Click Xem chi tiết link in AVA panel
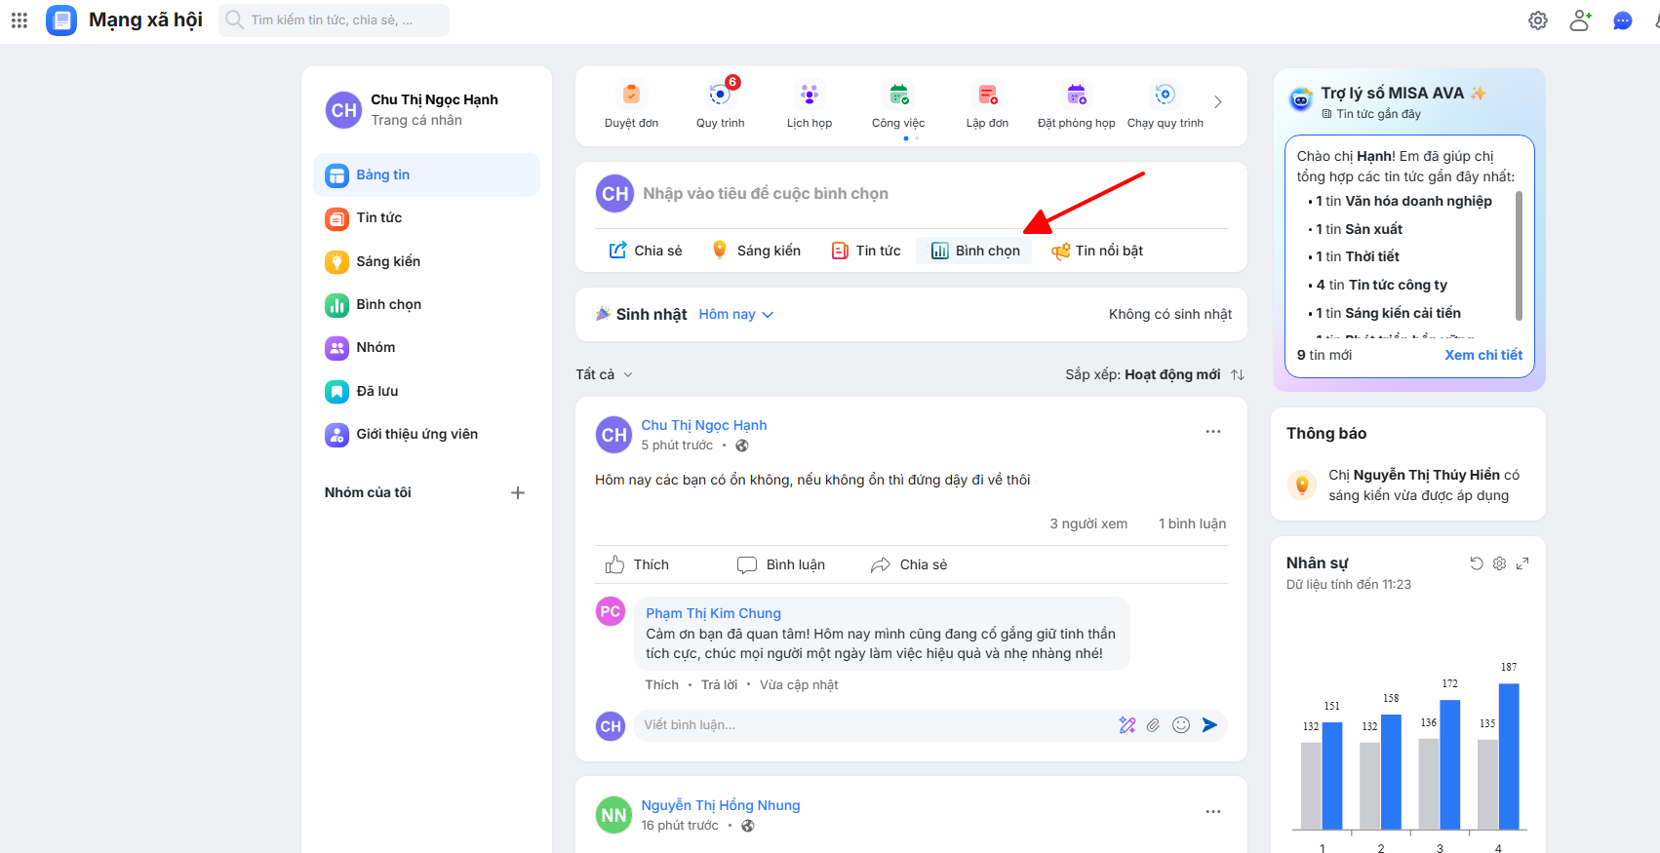 (1482, 355)
